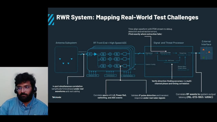Select the mixer symbol in the bottom channel row
The height and width of the screenshot is (122, 217).
(x=110, y=66)
